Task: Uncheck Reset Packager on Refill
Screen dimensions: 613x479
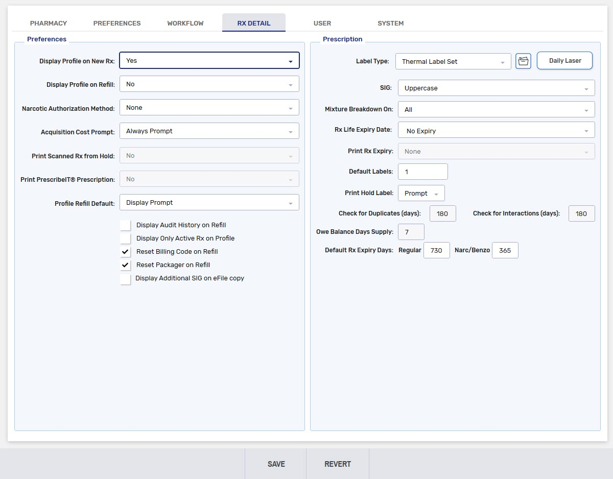Action: 126,265
